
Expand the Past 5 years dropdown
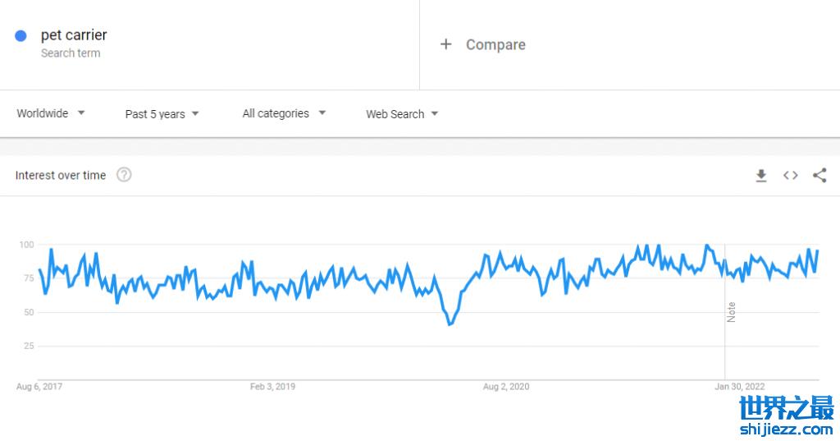click(162, 114)
